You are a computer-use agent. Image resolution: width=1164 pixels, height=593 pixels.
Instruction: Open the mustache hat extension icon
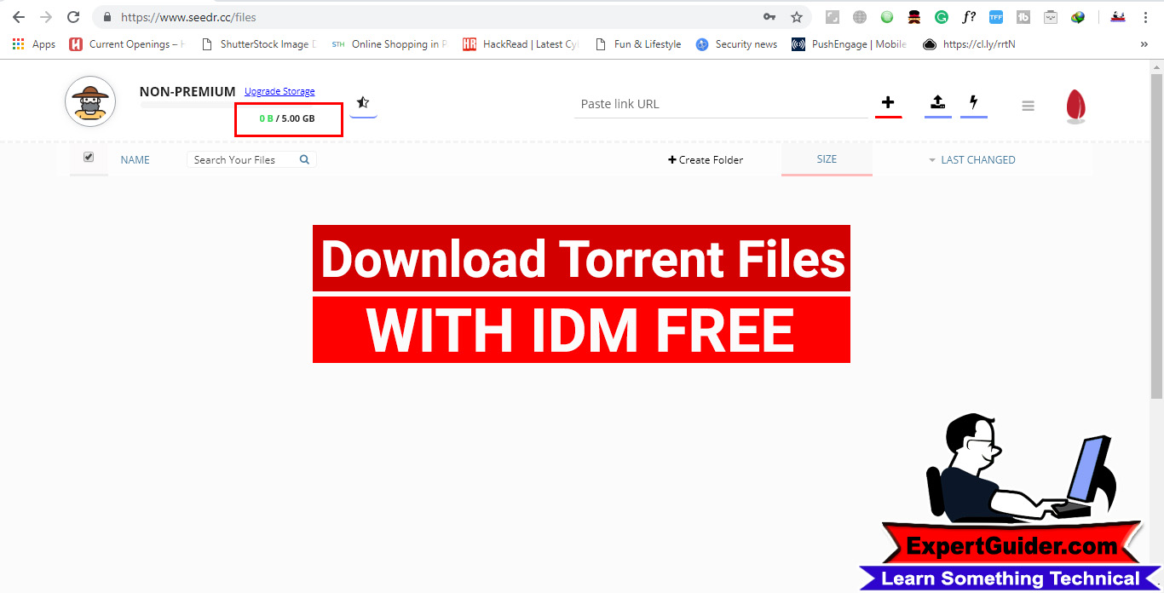tap(914, 17)
